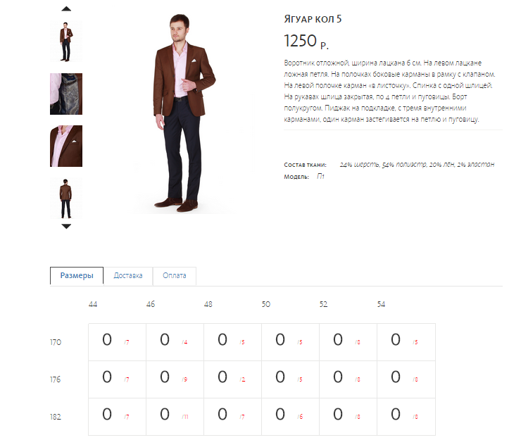
Task: Select the front view jacket thumbnail
Action: click(x=66, y=42)
